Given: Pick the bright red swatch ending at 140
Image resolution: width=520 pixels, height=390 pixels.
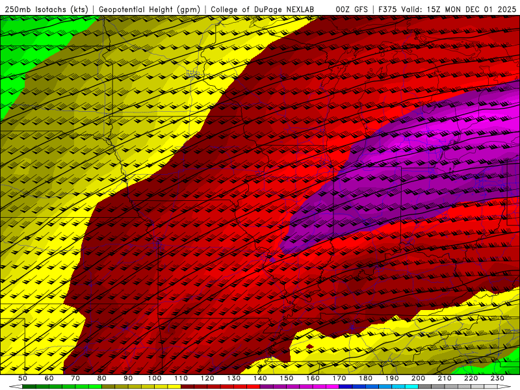Looking at the screenshot, I should pos(253,386).
